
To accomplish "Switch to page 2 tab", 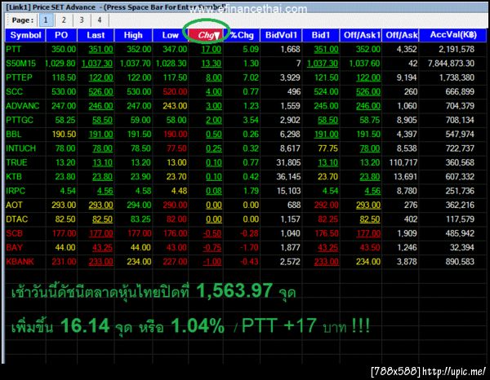I will (x=64, y=20).
